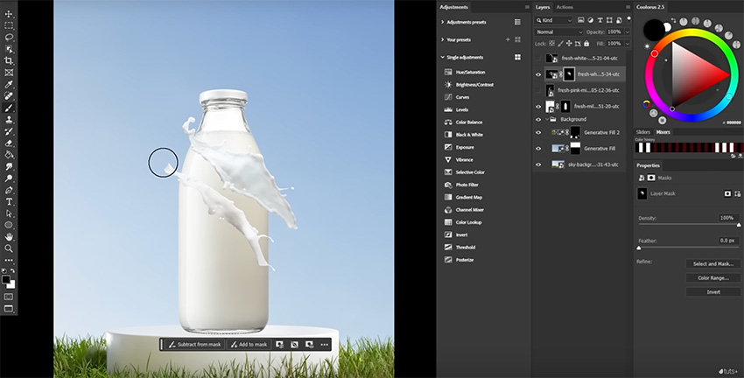744x378 pixels.
Task: Select the Paint Bucket tool
Action: [x=9, y=155]
